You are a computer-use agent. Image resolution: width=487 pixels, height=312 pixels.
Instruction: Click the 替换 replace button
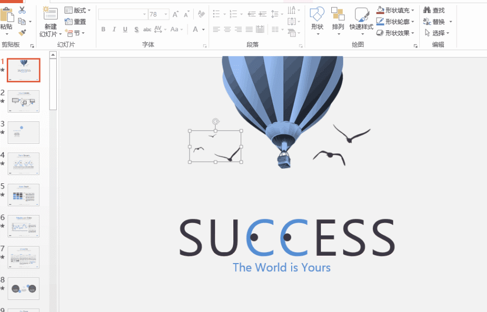click(x=434, y=22)
